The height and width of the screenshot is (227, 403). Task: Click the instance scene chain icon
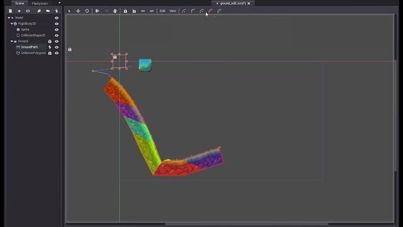(28, 11)
